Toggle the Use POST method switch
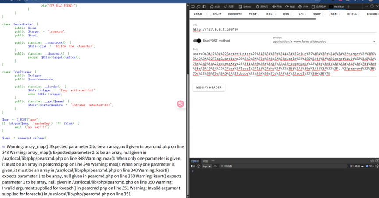The height and width of the screenshot is (198, 379). pos(197,41)
